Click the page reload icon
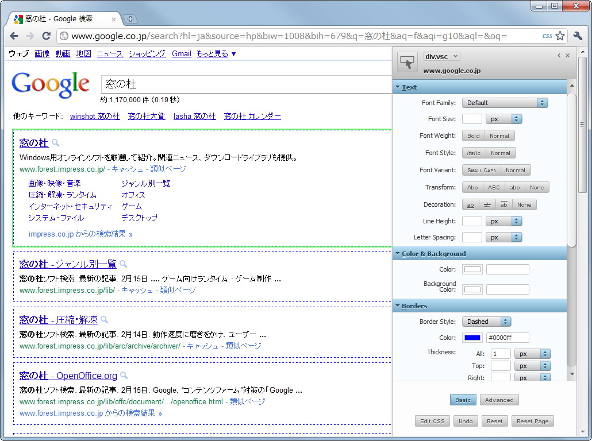 pyautogui.click(x=48, y=35)
